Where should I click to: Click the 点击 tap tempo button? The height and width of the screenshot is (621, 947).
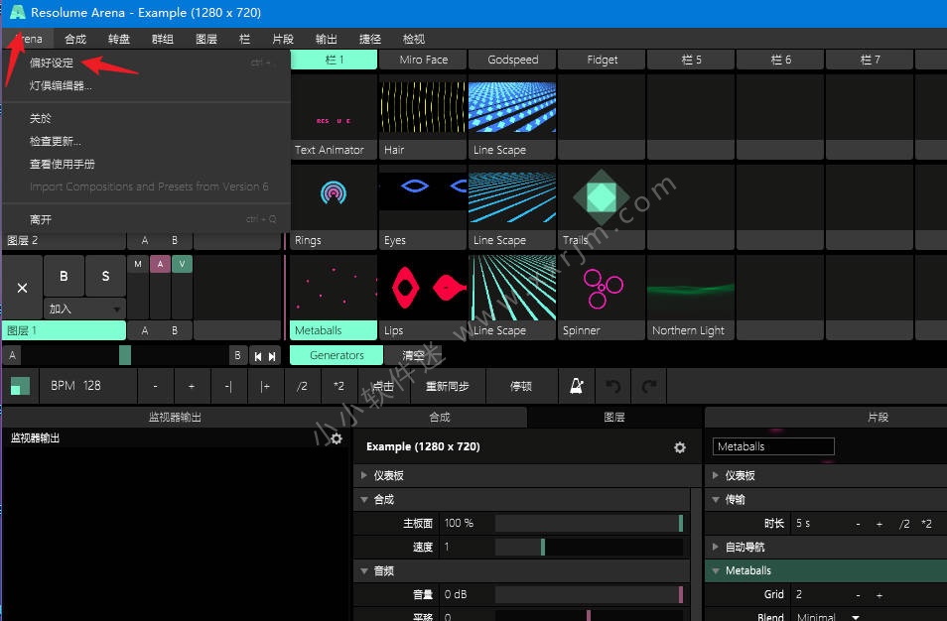point(383,386)
